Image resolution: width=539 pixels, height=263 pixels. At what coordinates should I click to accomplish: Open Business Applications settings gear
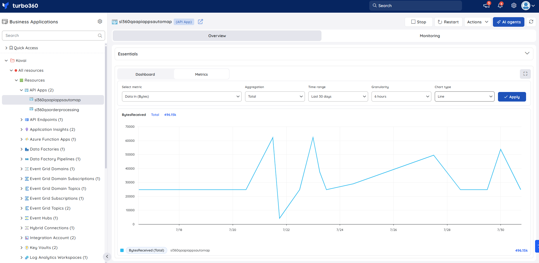click(100, 21)
